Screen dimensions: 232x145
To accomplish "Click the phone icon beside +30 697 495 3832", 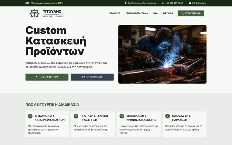I will tap(163, 3).
